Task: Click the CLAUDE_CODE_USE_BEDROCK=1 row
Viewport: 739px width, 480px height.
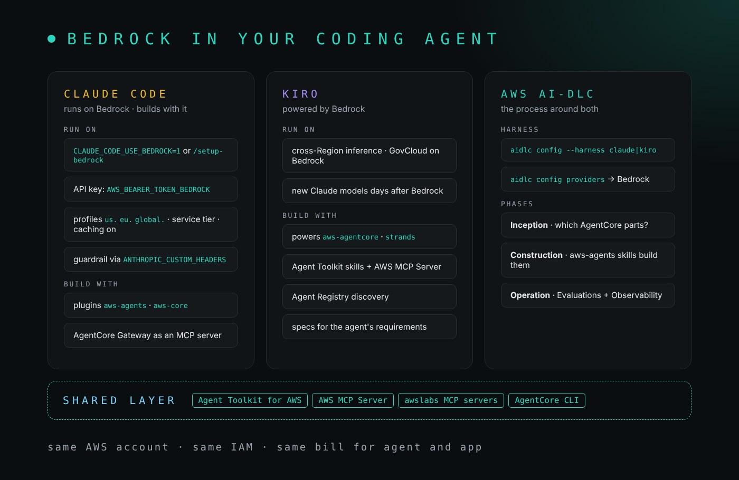Action: pos(151,155)
